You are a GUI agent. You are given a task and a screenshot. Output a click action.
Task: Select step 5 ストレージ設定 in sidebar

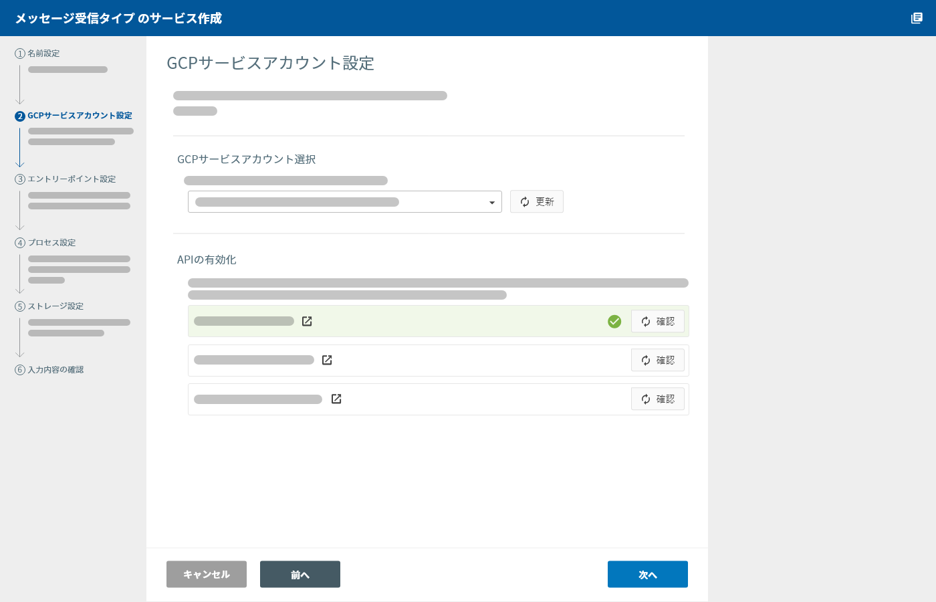[x=49, y=306]
